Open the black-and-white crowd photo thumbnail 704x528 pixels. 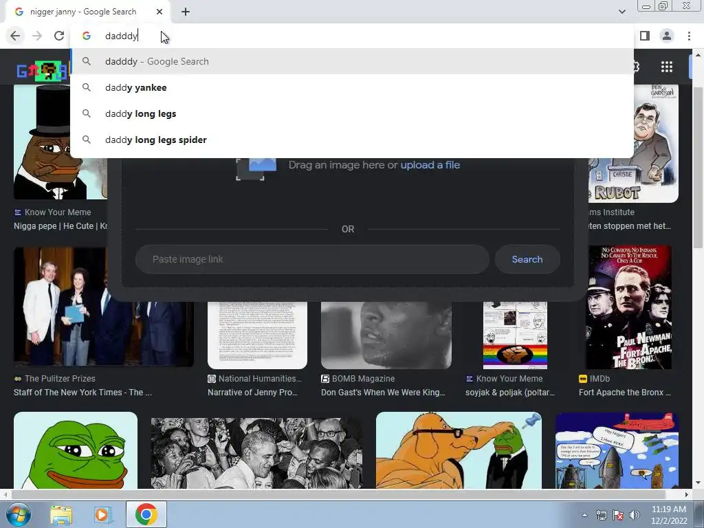click(x=257, y=452)
